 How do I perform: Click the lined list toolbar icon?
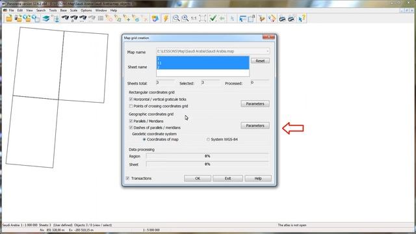point(101,18)
